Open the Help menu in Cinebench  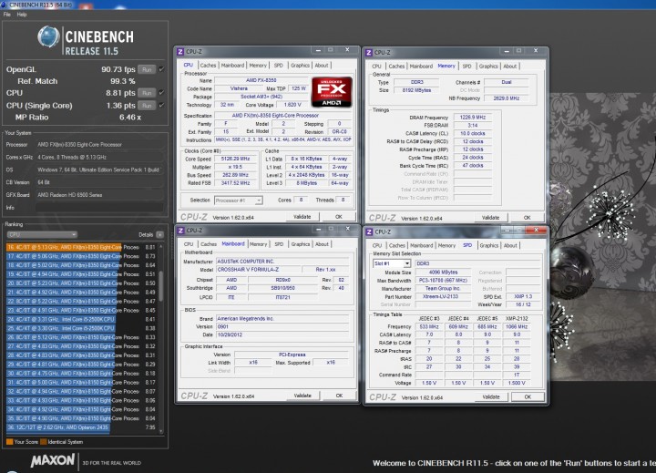tap(22, 15)
